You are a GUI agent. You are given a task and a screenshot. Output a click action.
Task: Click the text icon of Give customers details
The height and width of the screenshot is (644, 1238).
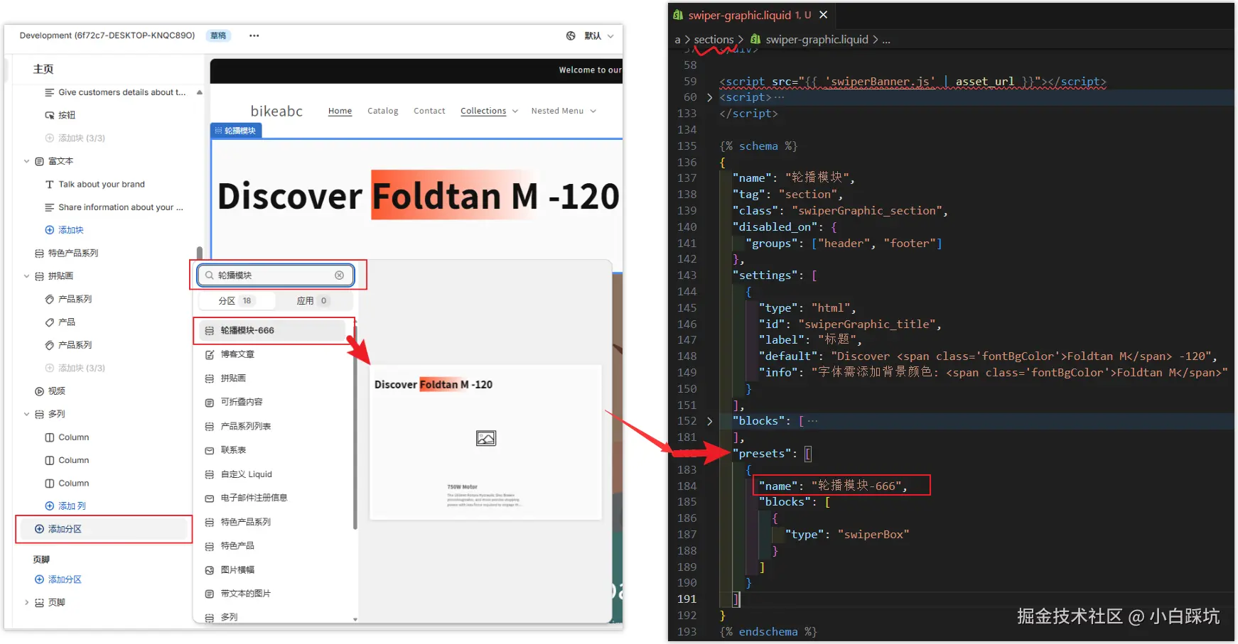click(50, 92)
